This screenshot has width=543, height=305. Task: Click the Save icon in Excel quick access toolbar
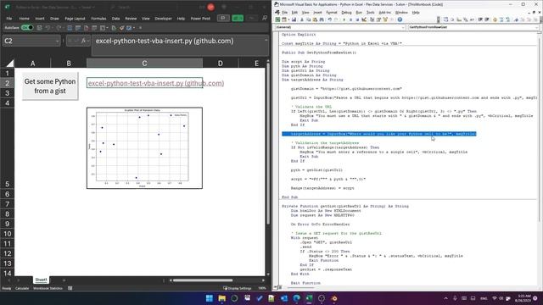pyautogui.click(x=40, y=28)
